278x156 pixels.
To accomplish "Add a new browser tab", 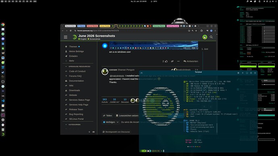I will (199, 26).
